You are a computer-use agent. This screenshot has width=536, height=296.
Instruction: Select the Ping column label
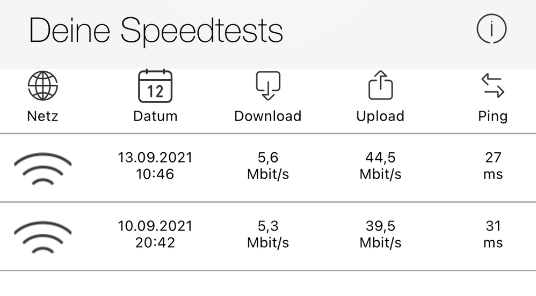(x=492, y=116)
